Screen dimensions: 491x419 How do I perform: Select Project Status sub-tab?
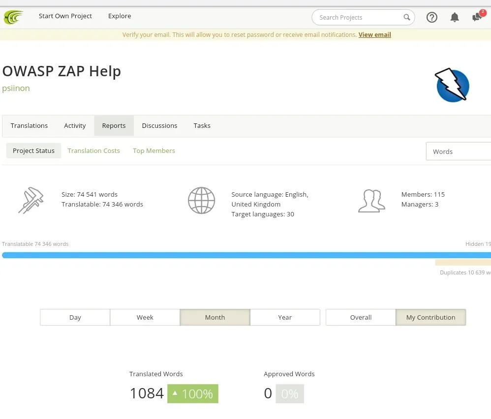coord(33,151)
